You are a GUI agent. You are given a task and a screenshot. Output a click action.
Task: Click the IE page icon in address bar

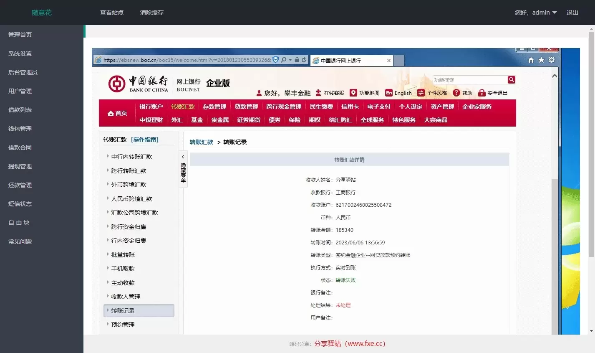tap(98, 60)
